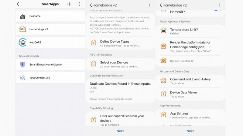
Task: Open the Evohome SmartApp
Action: click(50, 16)
